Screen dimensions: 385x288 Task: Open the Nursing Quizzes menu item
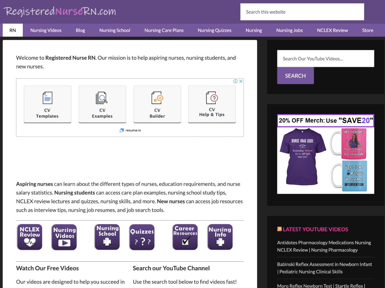tap(214, 30)
